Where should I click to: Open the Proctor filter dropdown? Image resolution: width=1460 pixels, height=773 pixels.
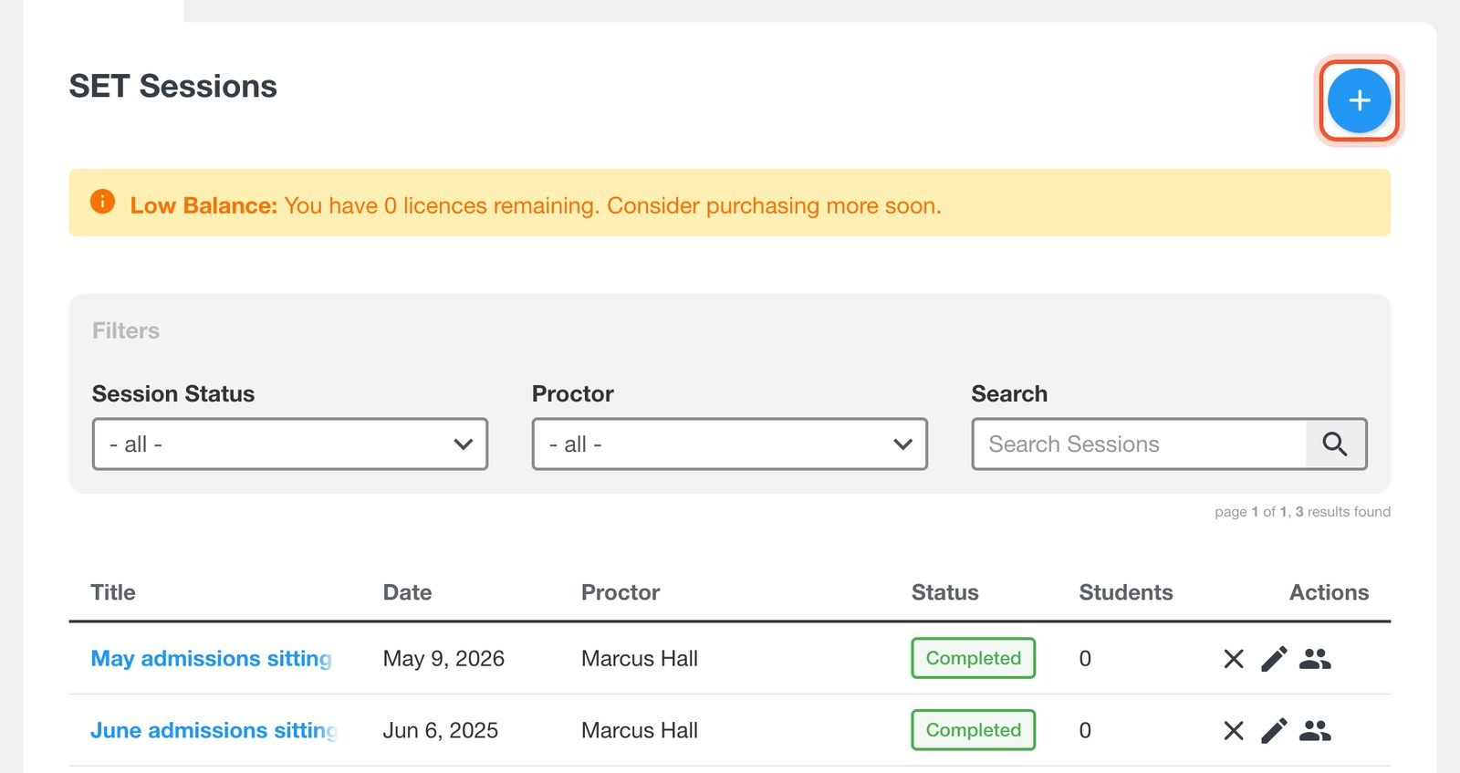click(730, 444)
